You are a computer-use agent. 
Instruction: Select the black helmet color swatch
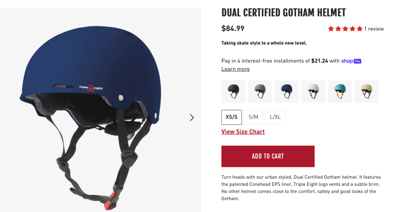click(233, 91)
